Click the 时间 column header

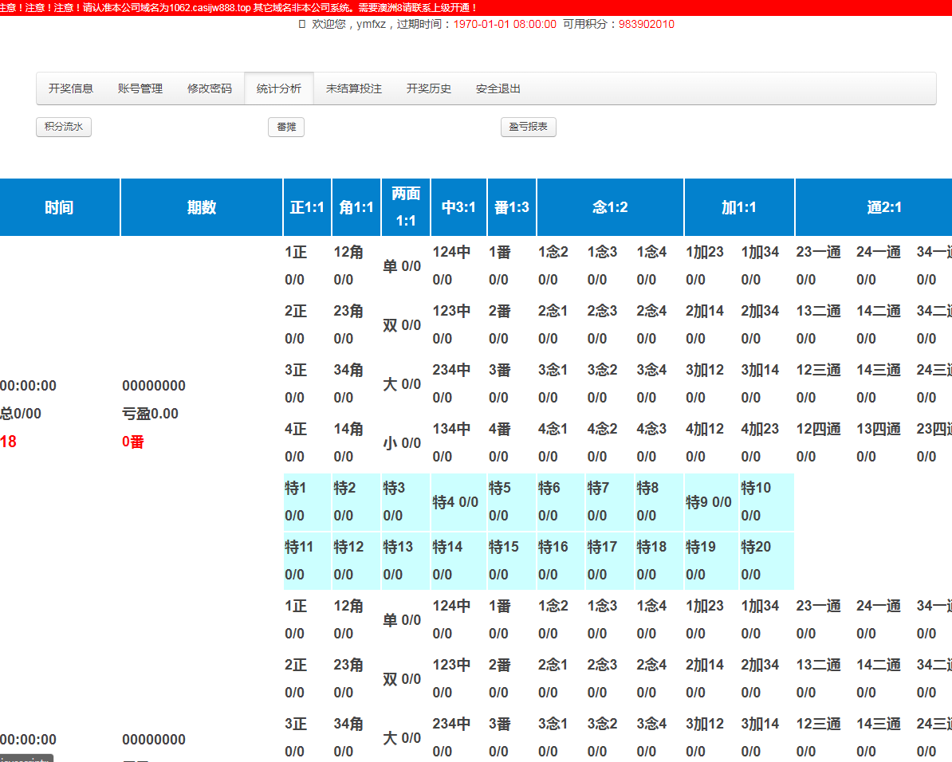coord(60,208)
